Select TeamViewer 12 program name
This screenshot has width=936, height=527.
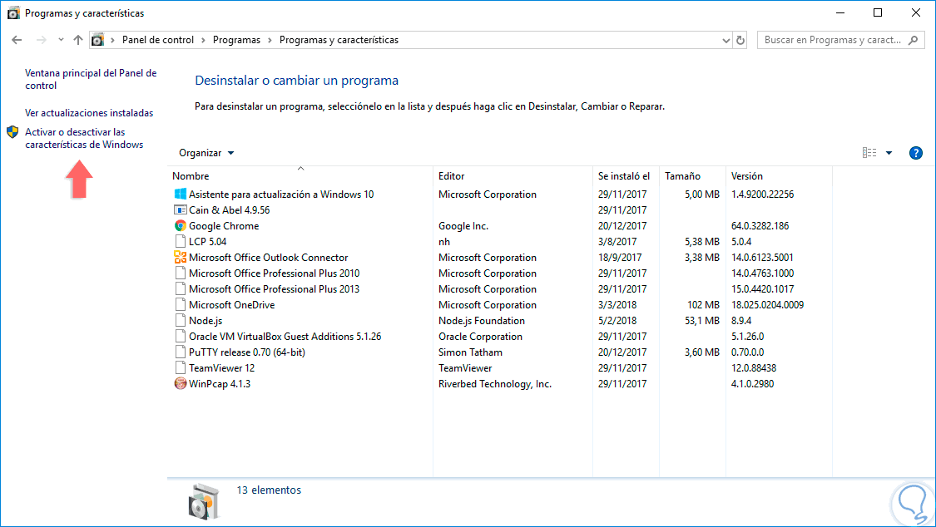[221, 368]
